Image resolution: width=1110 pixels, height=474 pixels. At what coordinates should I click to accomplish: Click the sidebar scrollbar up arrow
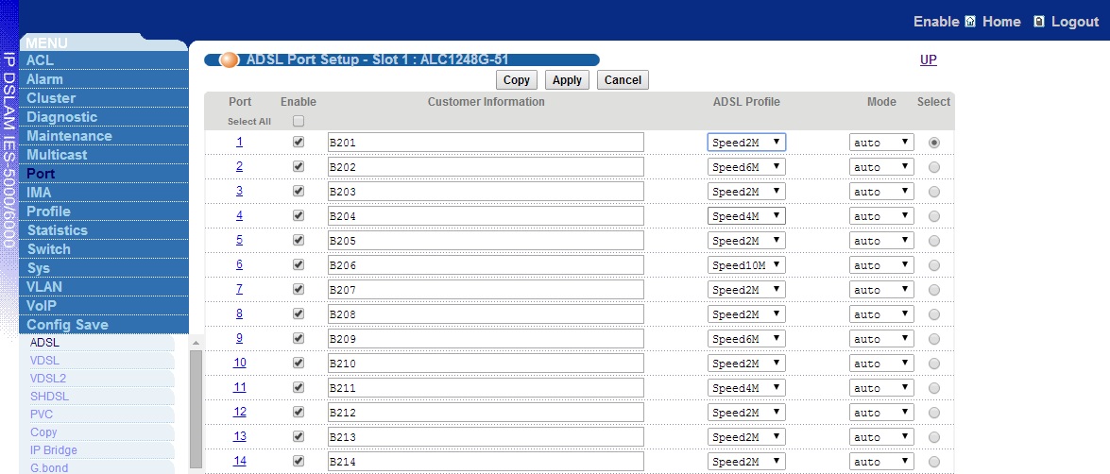coord(196,343)
